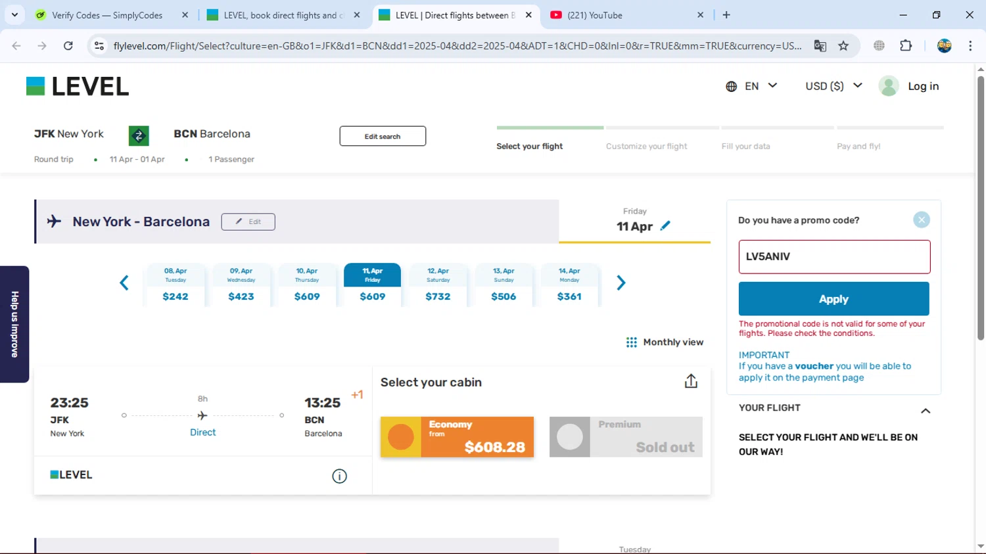Select 12 Apr Saturday $732 date

(438, 285)
